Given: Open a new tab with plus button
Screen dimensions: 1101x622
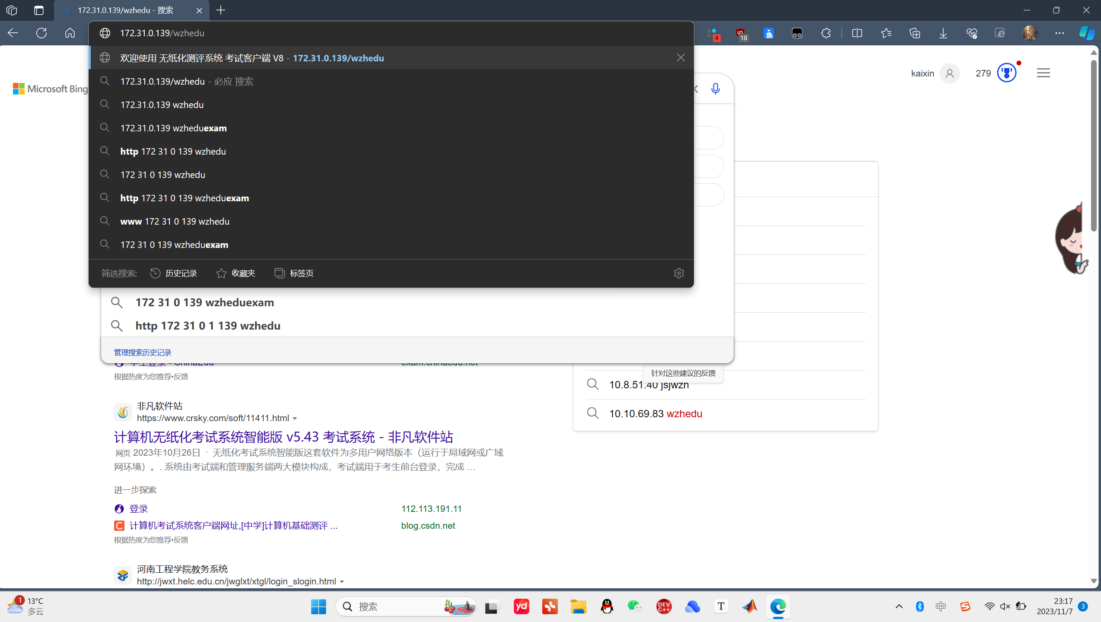Looking at the screenshot, I should pyautogui.click(x=221, y=10).
